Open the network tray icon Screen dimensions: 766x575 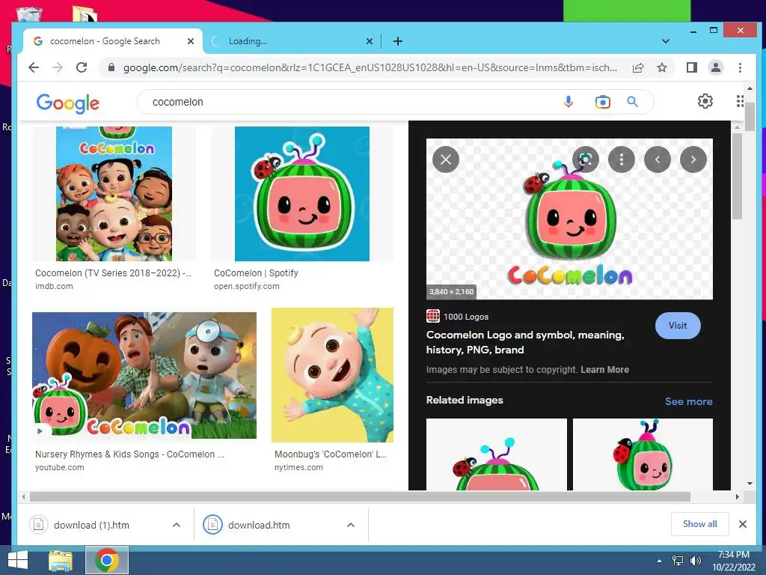677,560
